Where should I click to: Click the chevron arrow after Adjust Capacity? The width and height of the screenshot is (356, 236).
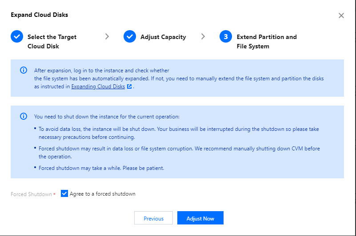[203, 36]
